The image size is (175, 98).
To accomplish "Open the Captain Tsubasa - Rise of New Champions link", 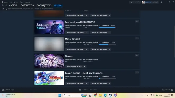I will coord(84,73).
